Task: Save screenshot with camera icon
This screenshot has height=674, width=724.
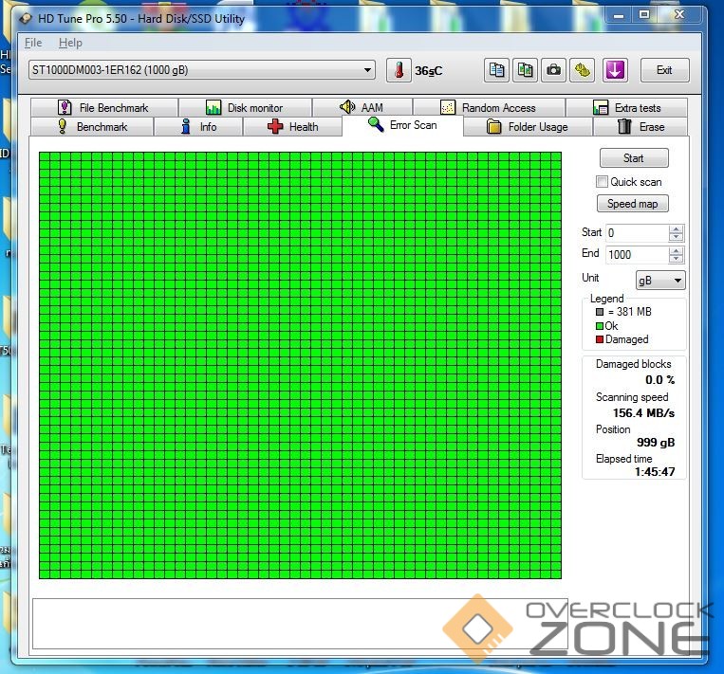Action: 553,70
